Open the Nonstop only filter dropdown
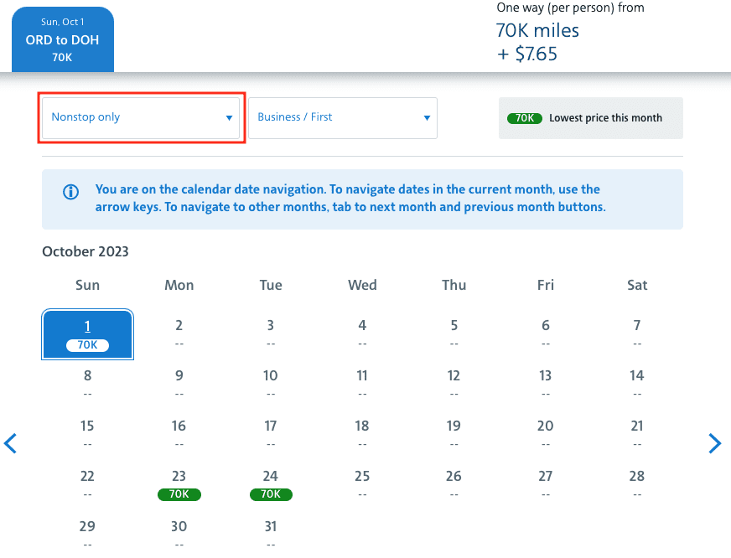Image resolution: width=731 pixels, height=558 pixels. [x=141, y=117]
